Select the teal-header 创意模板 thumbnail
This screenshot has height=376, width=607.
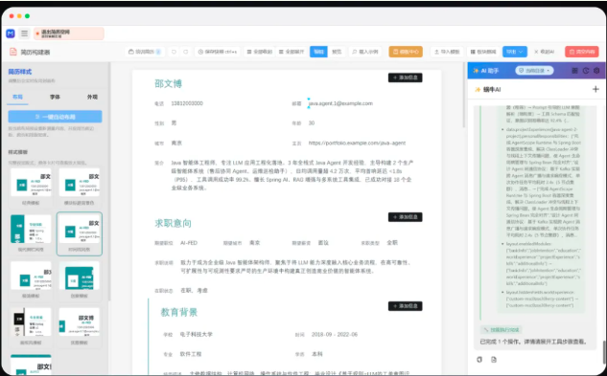tap(80, 279)
